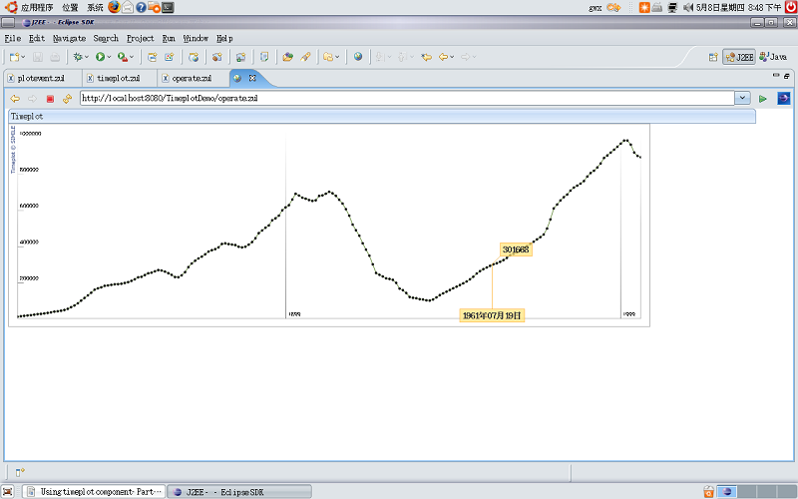Image resolution: width=798 pixels, height=499 pixels.
Task: Expand the Run configurations dropdown arrow
Action: tap(109, 57)
